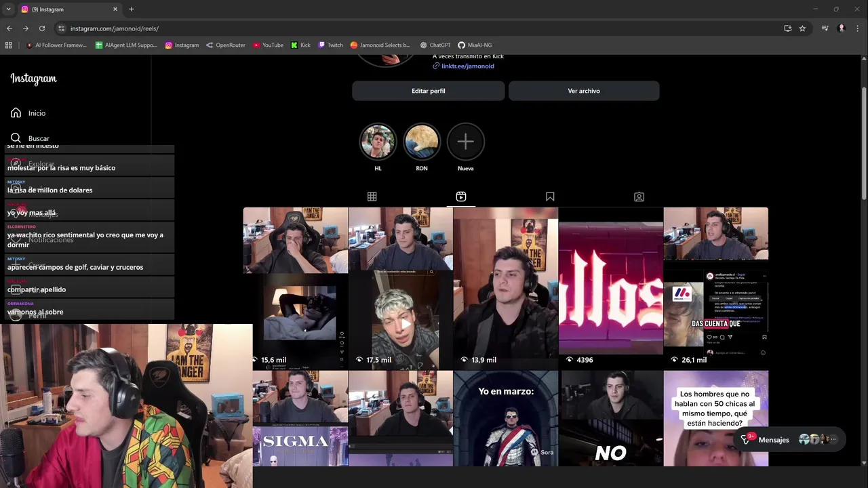This screenshot has width=868, height=488.
Task: Open the HL story highlight
Action: pyautogui.click(x=378, y=142)
